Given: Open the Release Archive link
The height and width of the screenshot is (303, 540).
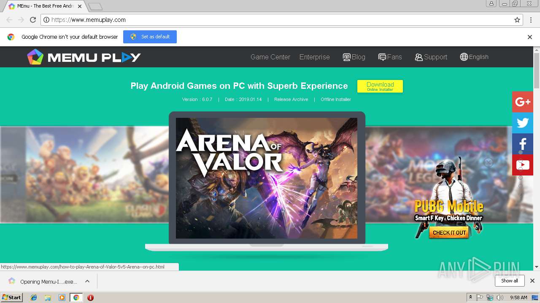Looking at the screenshot, I should [291, 99].
